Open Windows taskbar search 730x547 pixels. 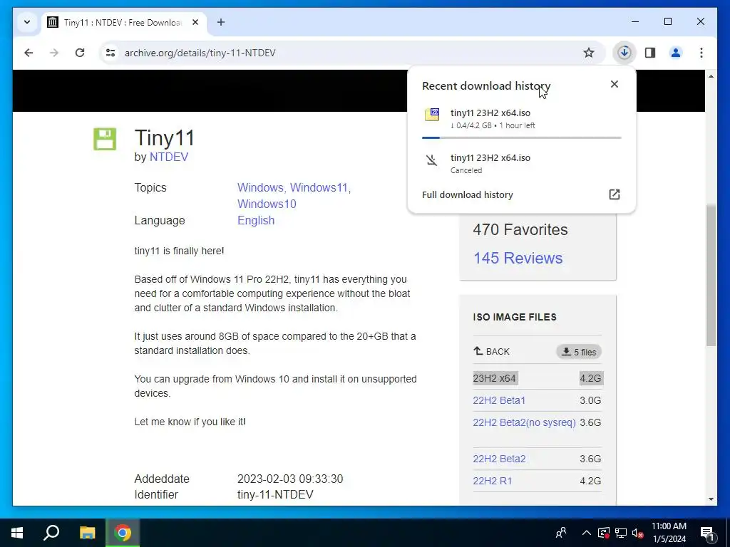(x=51, y=533)
